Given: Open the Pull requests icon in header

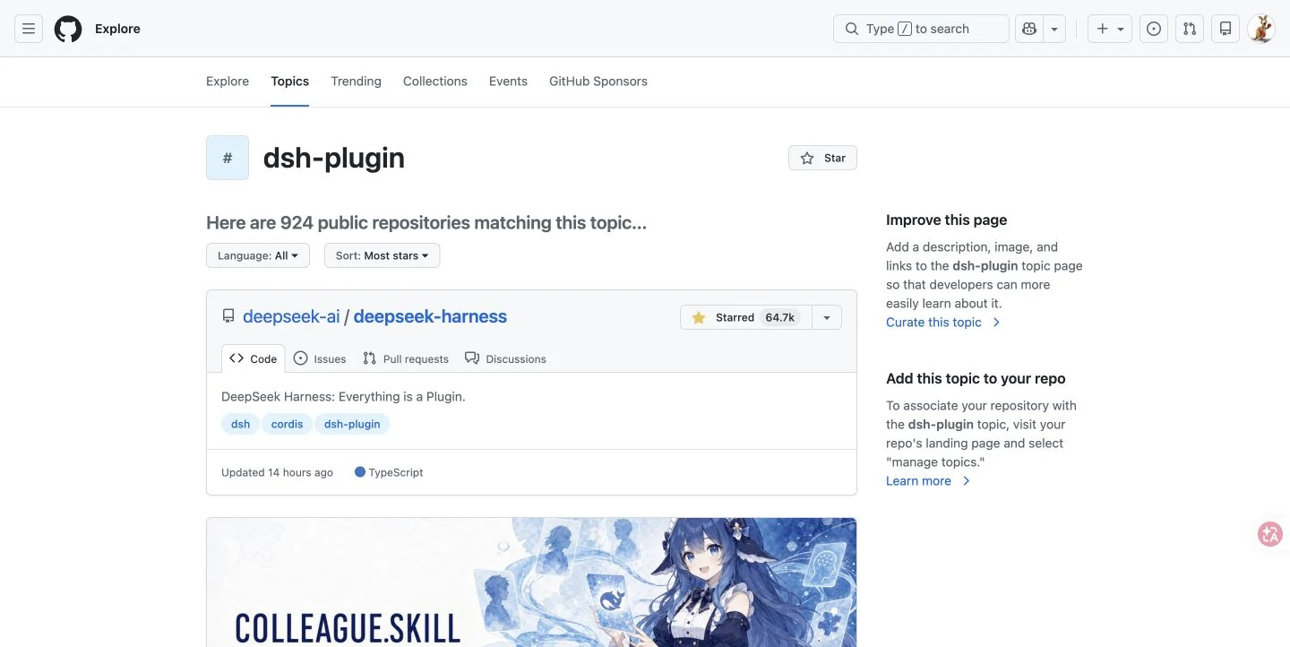Looking at the screenshot, I should pos(1190,29).
